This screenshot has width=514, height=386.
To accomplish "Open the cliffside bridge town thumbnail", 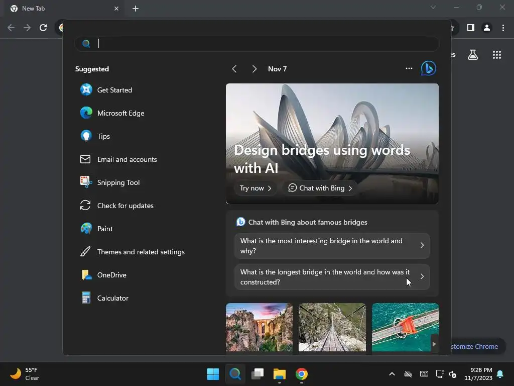I will (x=259, y=327).
